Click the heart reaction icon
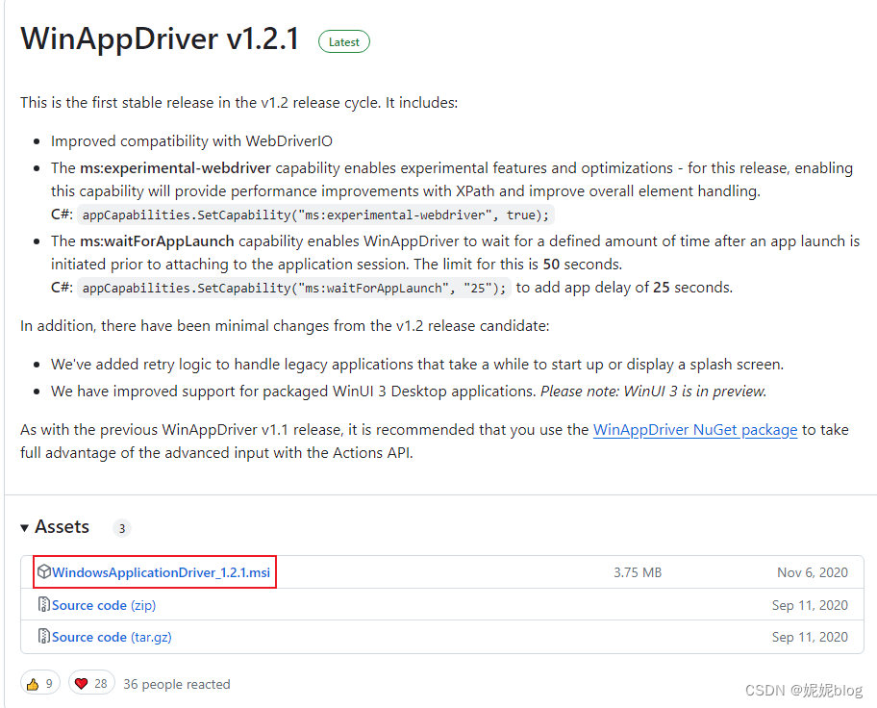 (84, 683)
